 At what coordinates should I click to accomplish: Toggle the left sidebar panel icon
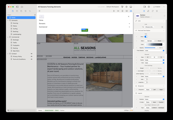click(18, 7)
